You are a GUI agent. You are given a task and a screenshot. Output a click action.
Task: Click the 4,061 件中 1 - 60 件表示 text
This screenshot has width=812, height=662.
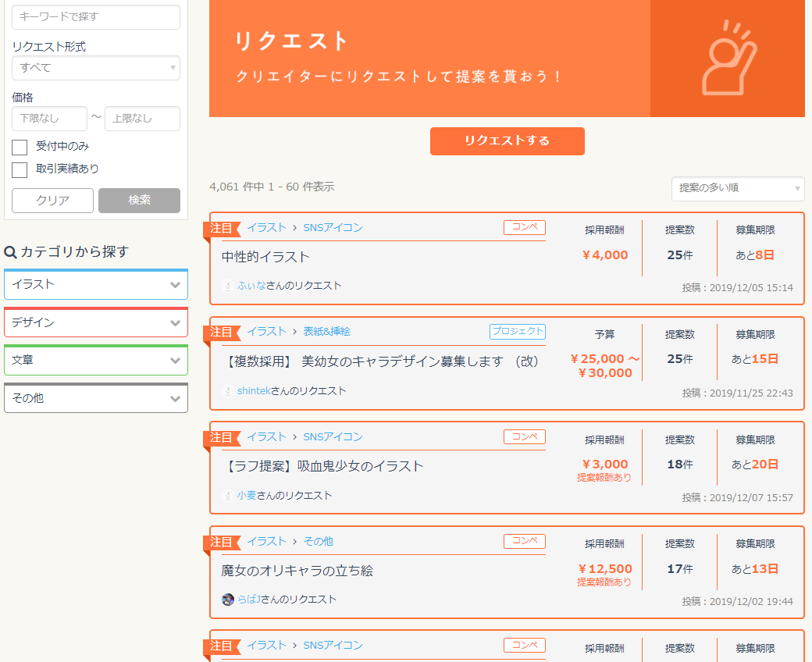[x=272, y=187]
